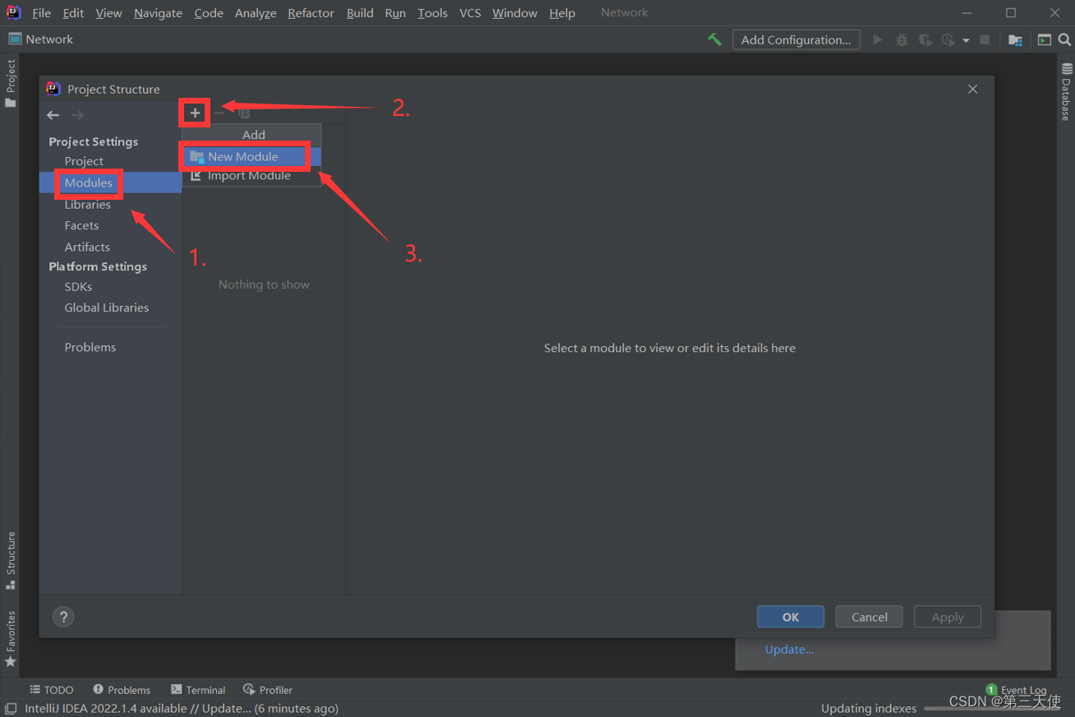This screenshot has height=717, width=1075.
Task: Click the Network breadcrumb in navigation bar
Action: pos(40,39)
